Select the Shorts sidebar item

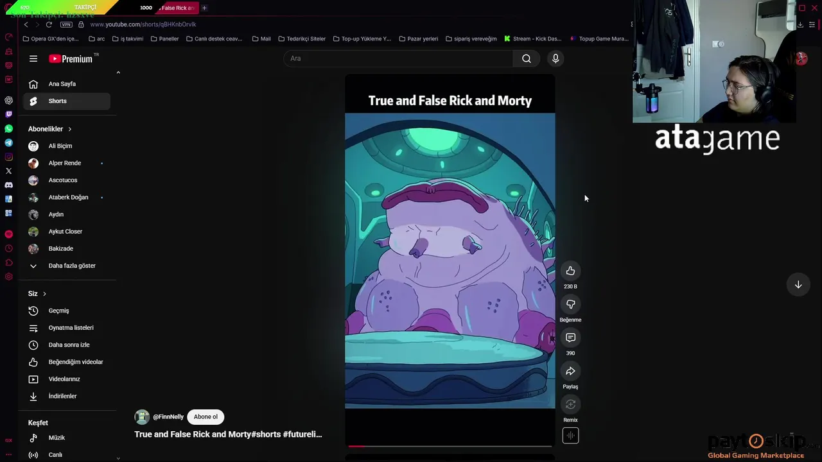tap(66, 101)
